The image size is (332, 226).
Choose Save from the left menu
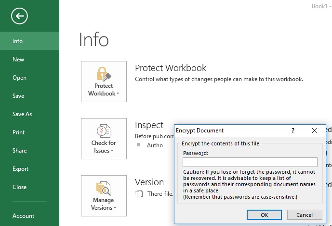[x=18, y=96]
